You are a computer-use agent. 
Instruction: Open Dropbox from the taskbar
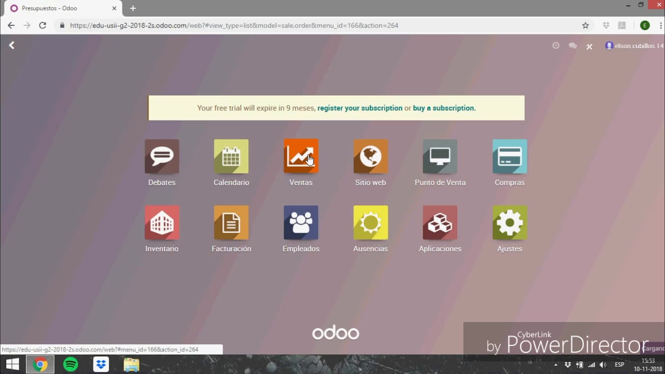(x=101, y=365)
